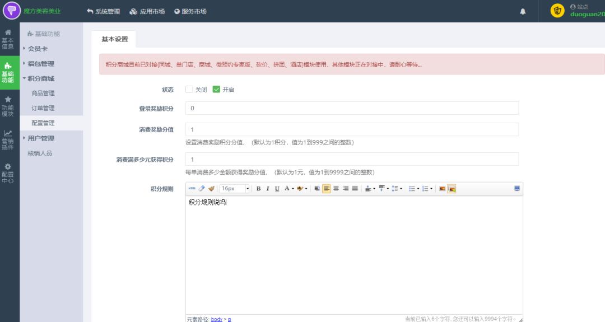Open 商品管理 submenu item

[43, 94]
